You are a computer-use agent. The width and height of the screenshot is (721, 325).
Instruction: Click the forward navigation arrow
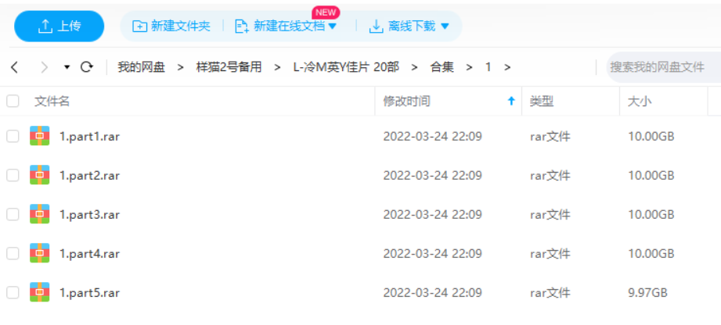(44, 67)
